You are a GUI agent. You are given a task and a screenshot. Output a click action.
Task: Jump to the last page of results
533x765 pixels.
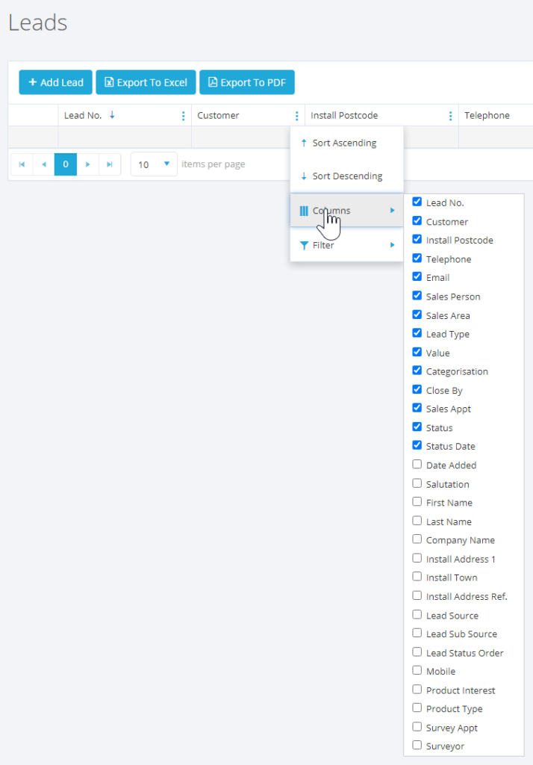coord(110,164)
